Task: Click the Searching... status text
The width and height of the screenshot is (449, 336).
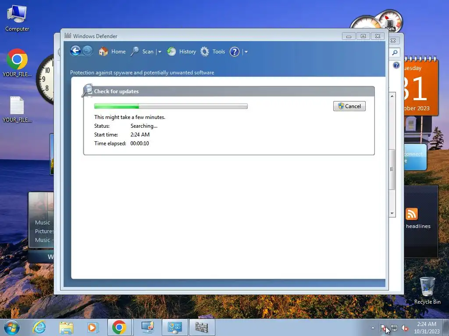Action: tap(144, 126)
